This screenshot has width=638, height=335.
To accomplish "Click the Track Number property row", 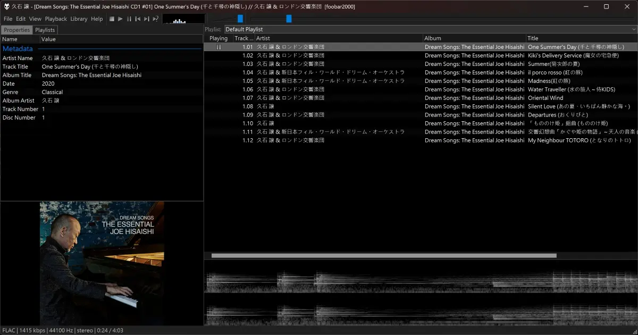I will pos(102,109).
